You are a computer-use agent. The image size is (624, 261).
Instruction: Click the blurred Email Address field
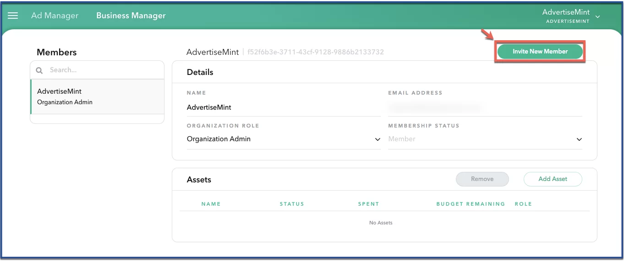click(x=484, y=108)
